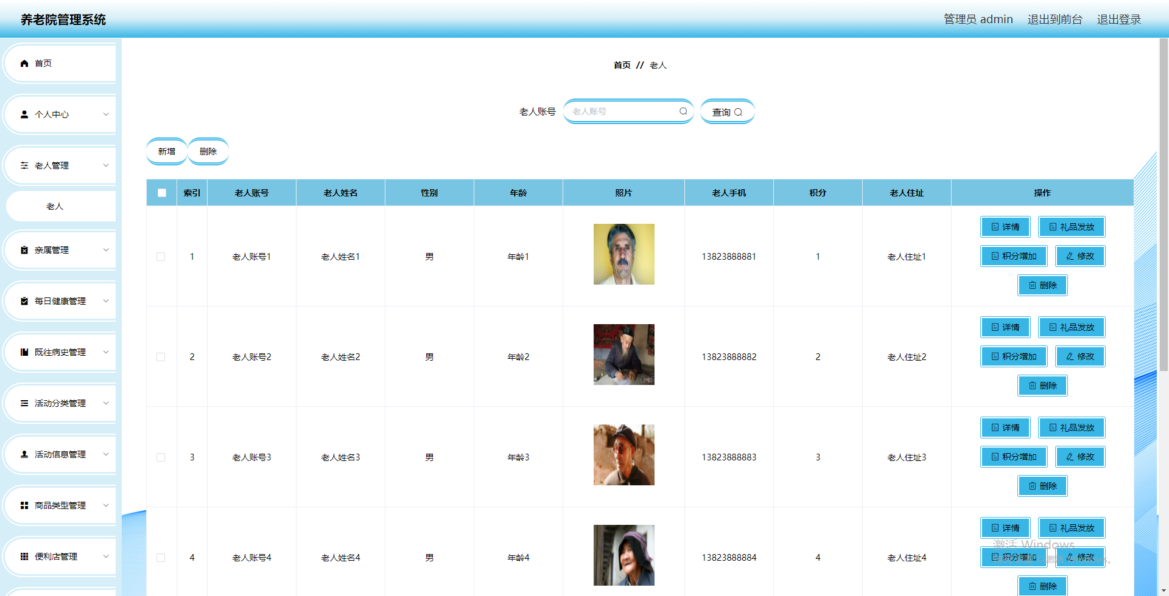Open the 首页 sidebar menu item

tap(60, 63)
